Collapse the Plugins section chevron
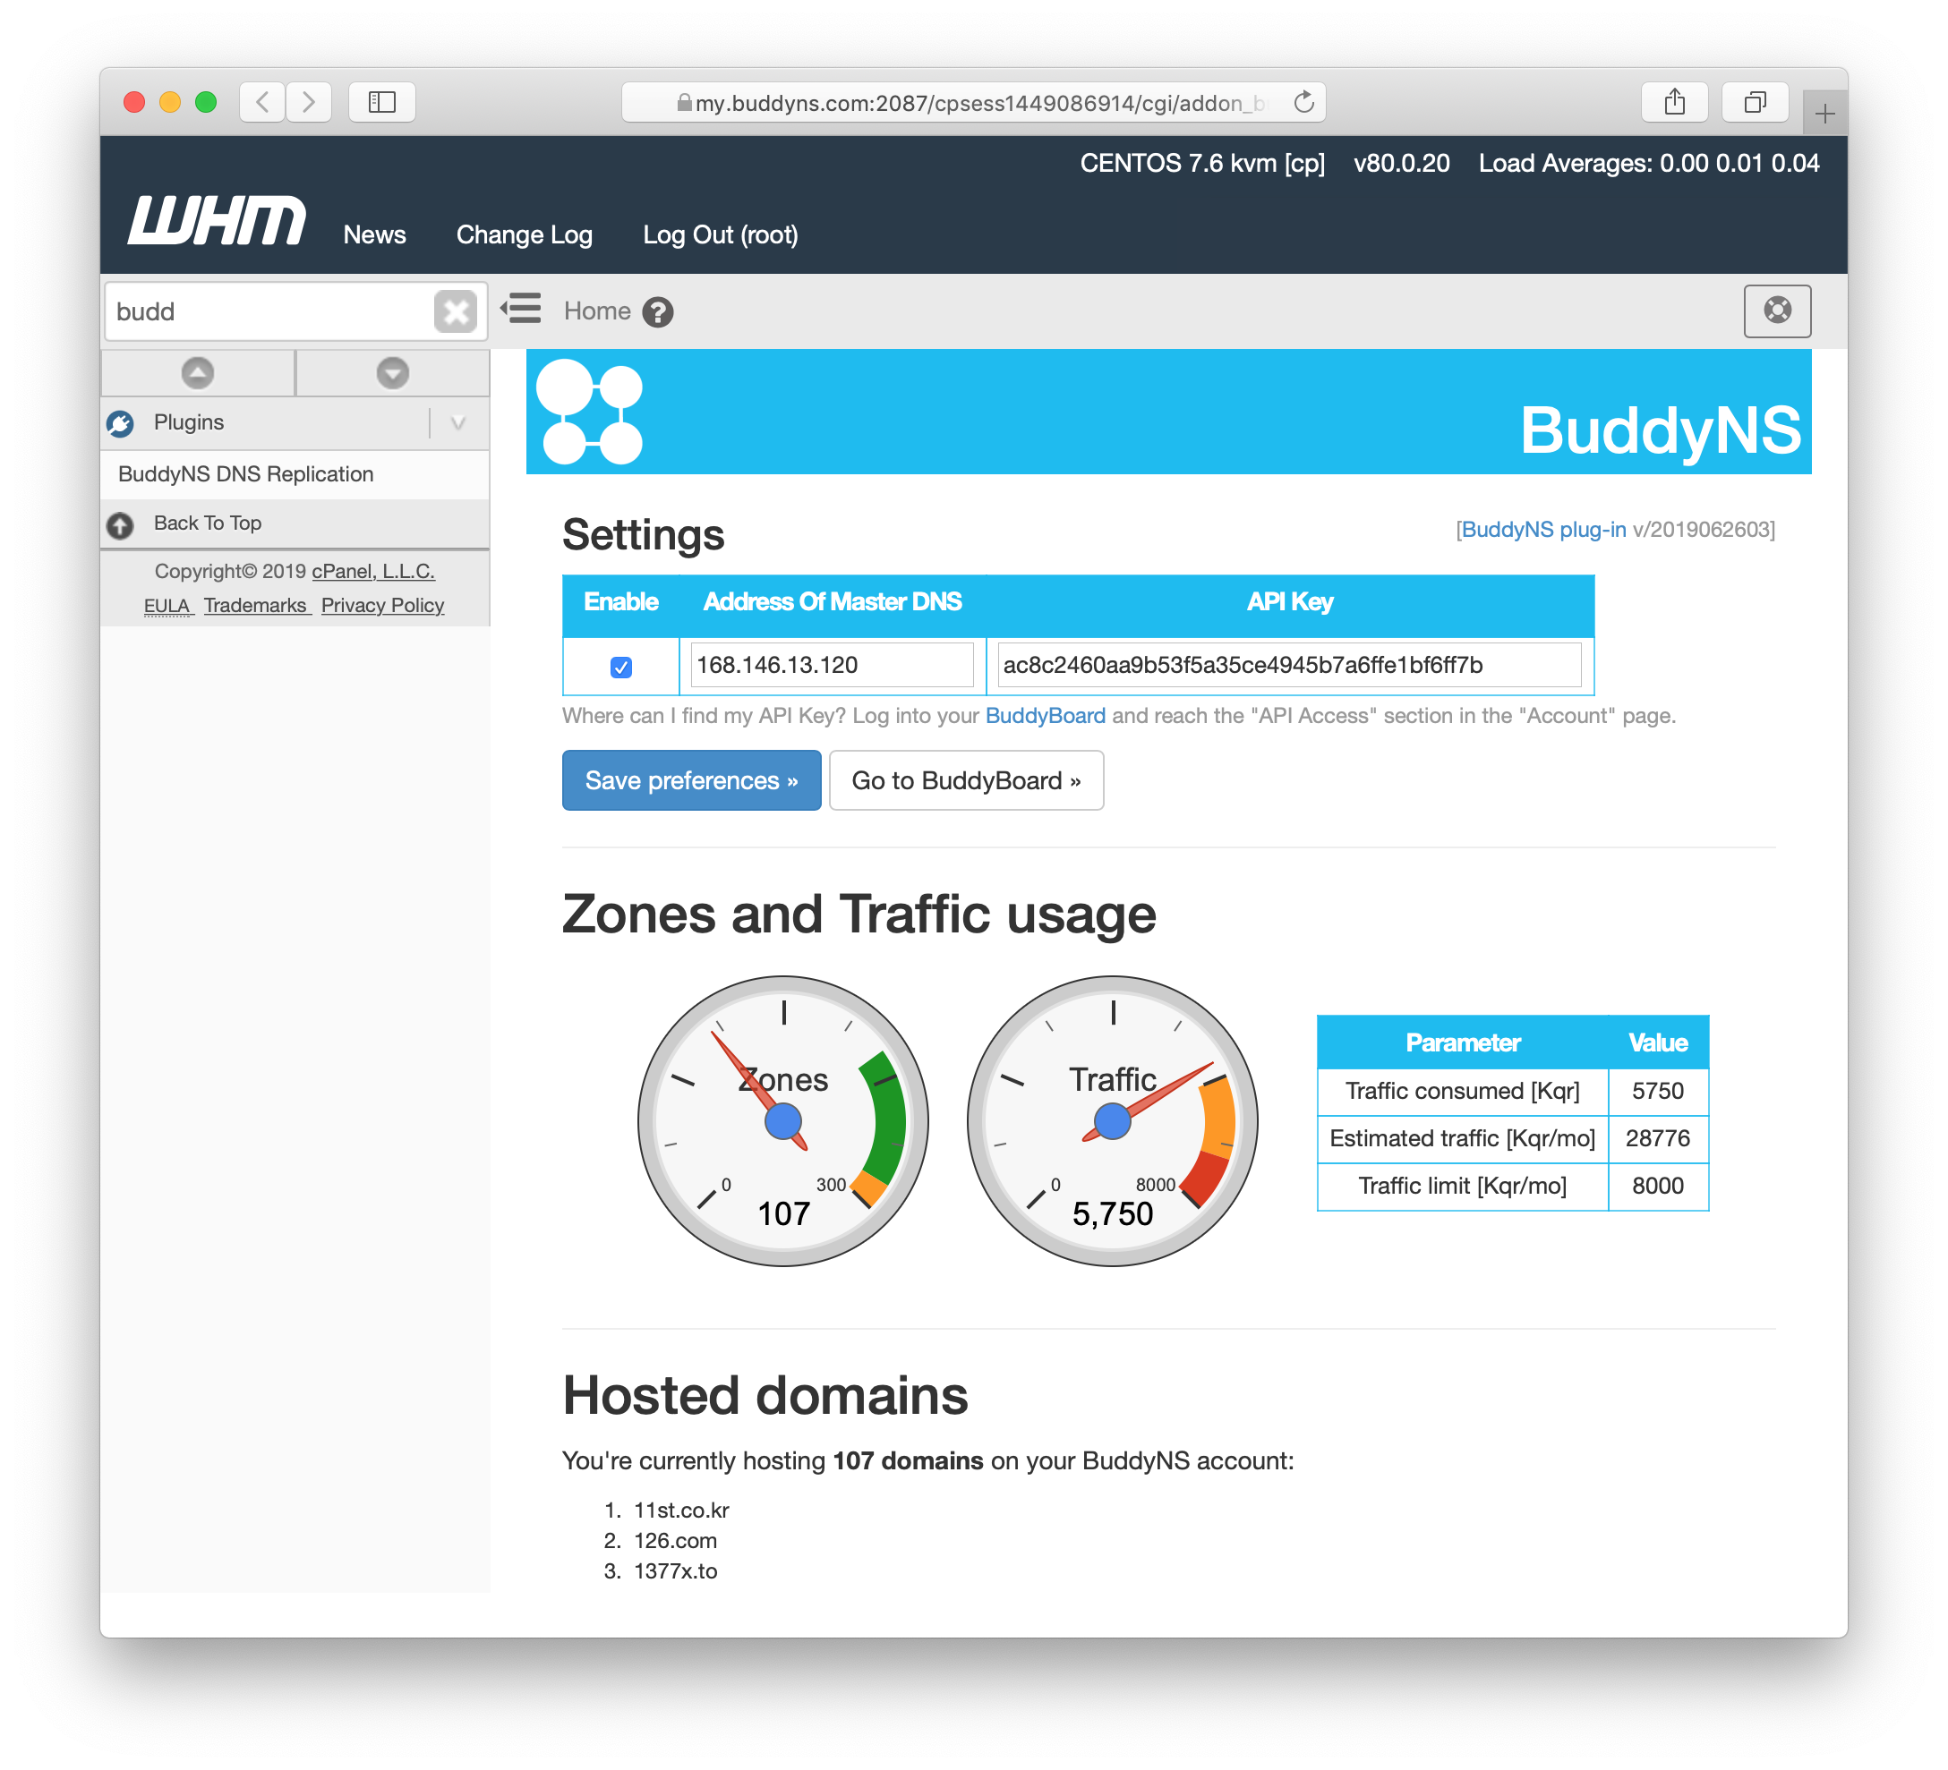 pos(458,422)
